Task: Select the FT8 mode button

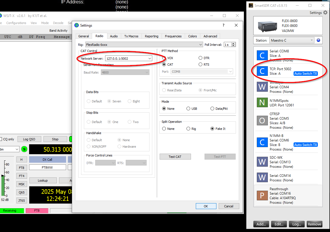Action: coord(22,168)
